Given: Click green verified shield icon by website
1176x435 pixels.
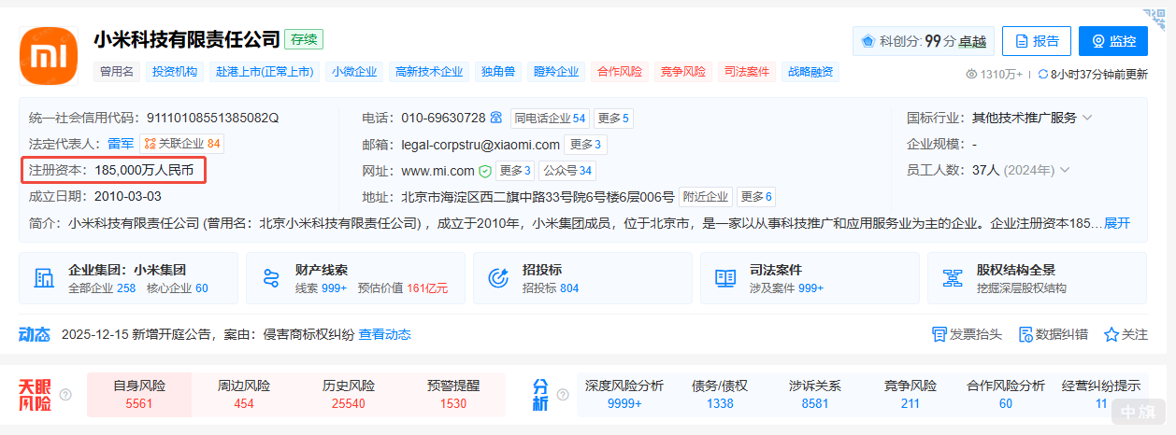Looking at the screenshot, I should pos(485,171).
